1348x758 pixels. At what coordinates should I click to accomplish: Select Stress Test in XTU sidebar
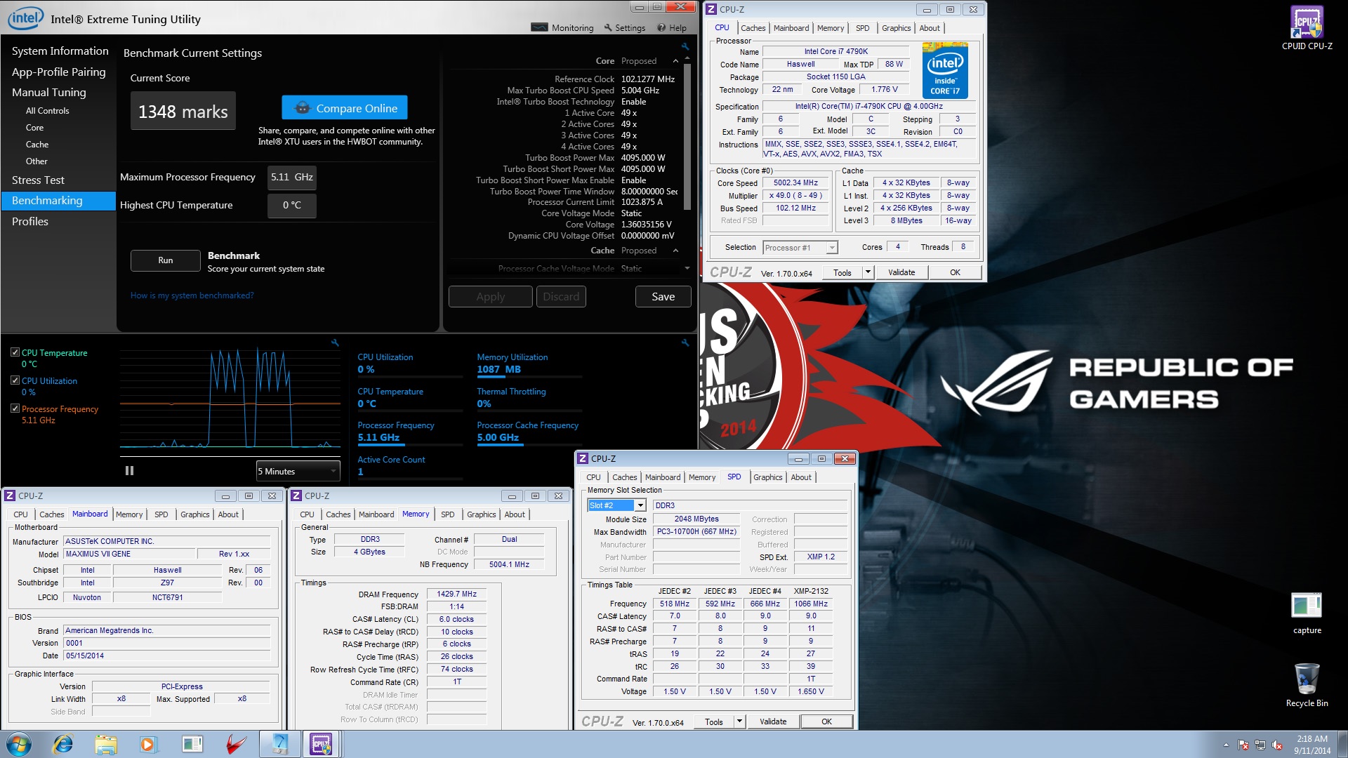[38, 180]
